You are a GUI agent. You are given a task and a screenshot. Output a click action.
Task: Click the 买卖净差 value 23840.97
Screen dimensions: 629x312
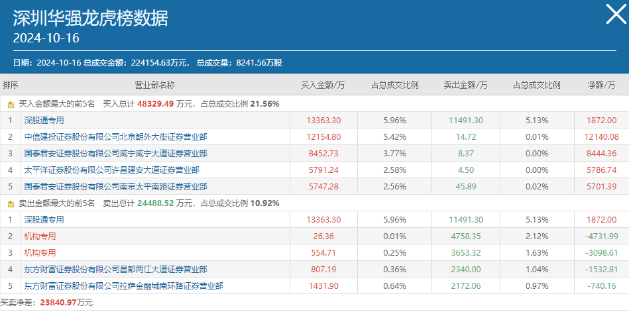[x=58, y=303]
